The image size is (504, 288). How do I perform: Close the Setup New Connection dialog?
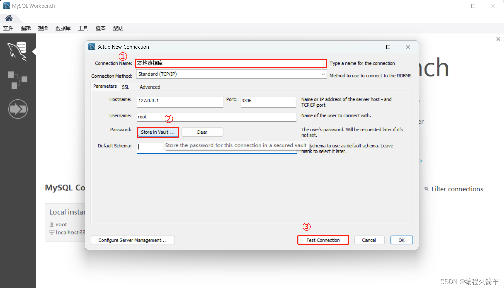pos(408,47)
